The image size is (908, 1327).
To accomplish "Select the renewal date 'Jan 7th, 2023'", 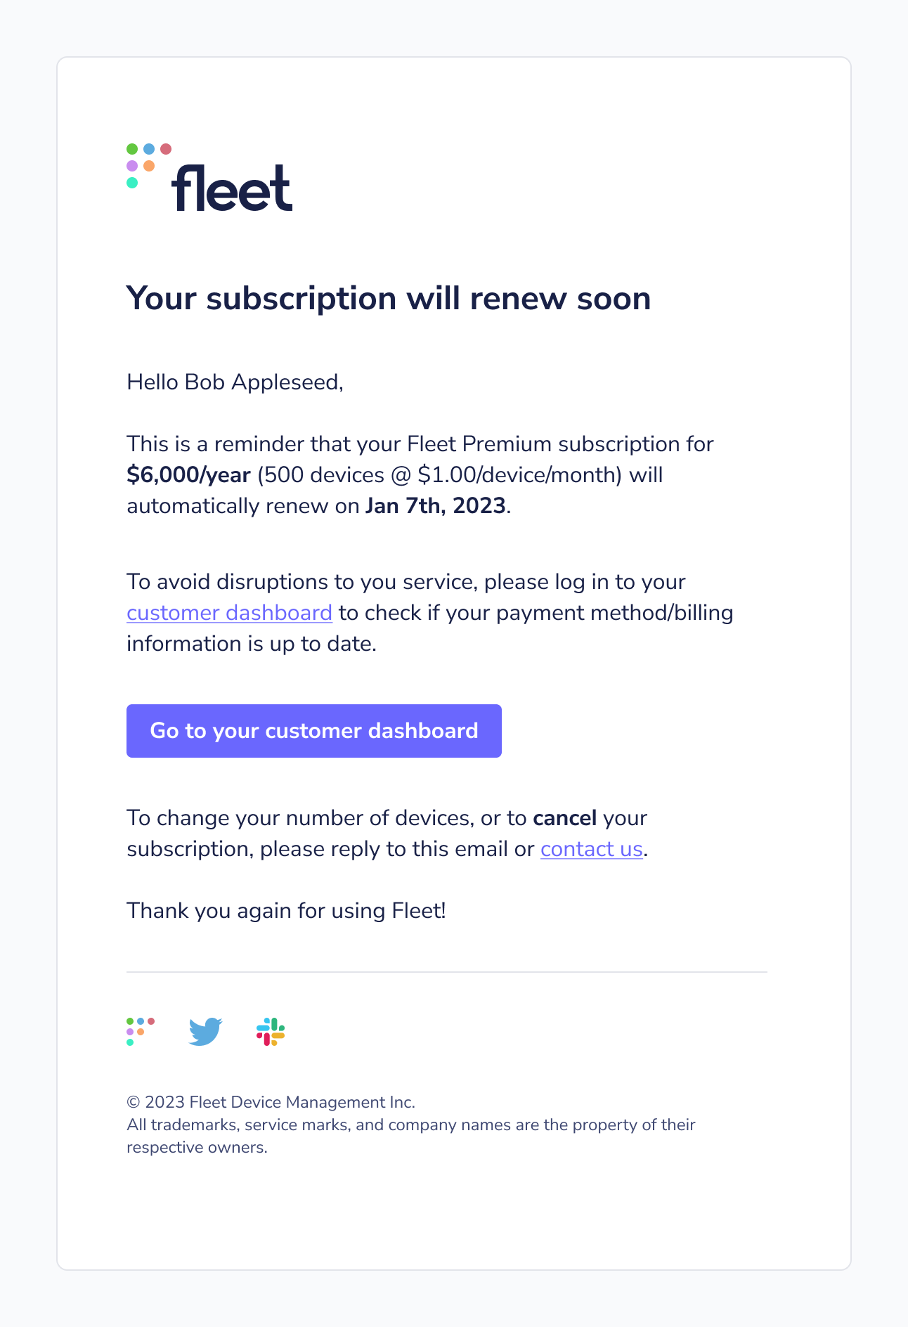I will (x=436, y=505).
